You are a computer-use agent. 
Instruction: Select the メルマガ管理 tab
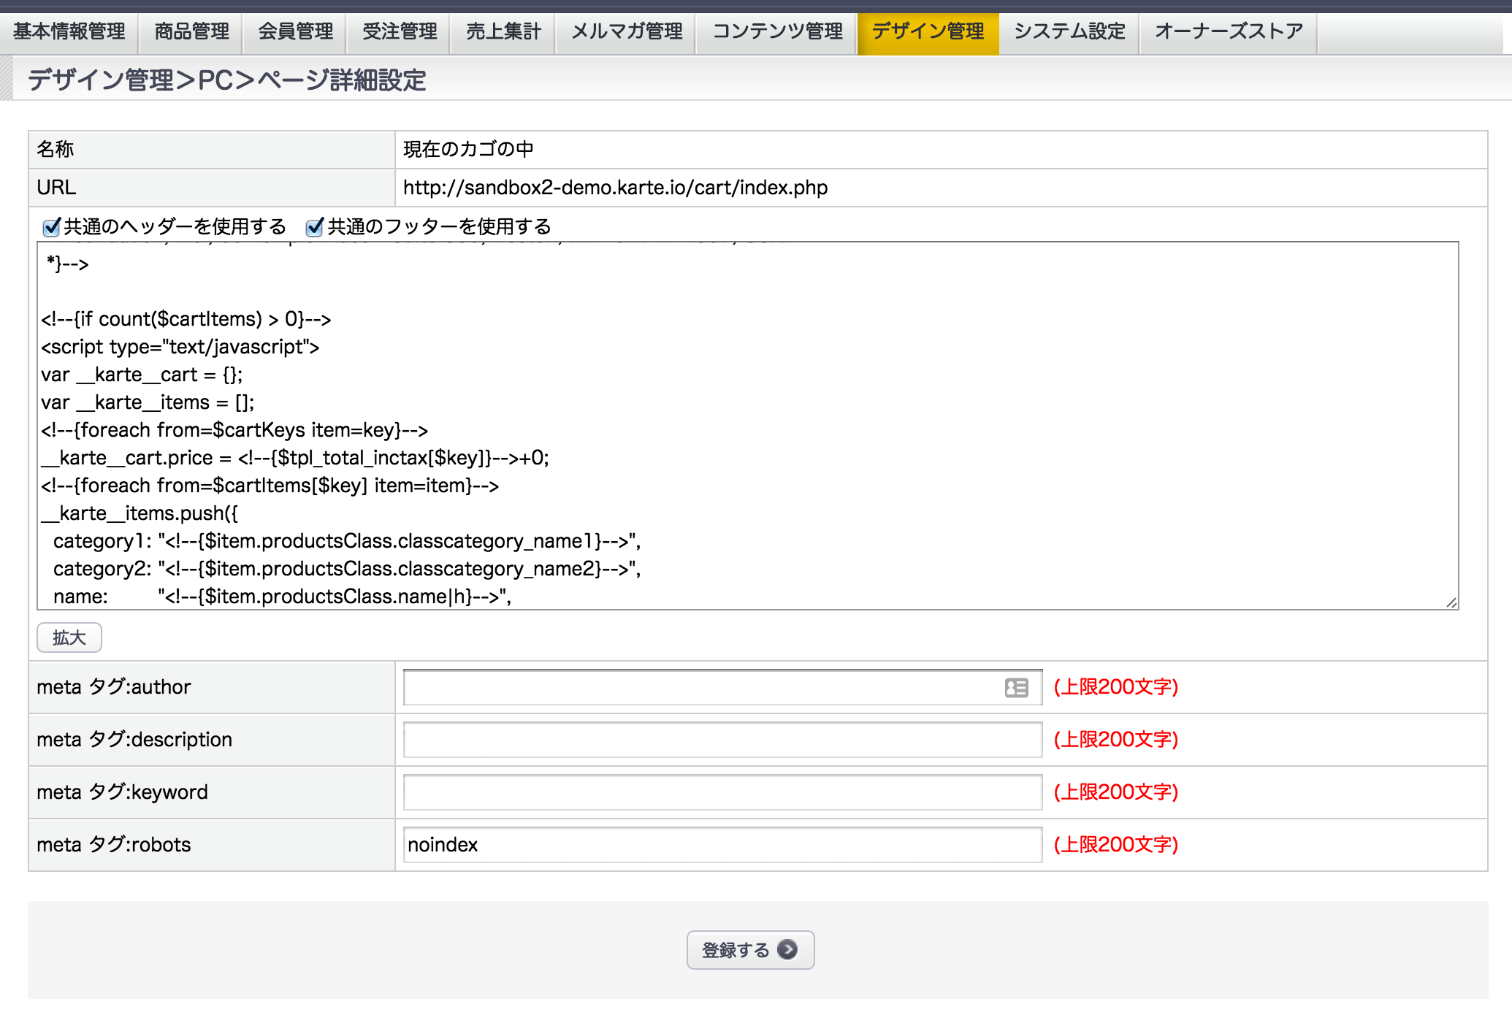[x=626, y=32]
